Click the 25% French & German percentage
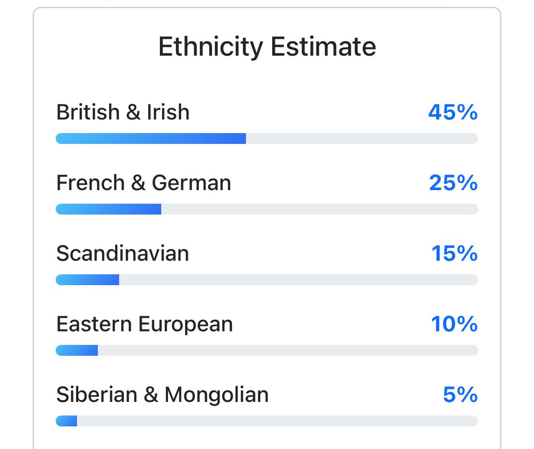The height and width of the screenshot is (449, 534). coord(453,183)
